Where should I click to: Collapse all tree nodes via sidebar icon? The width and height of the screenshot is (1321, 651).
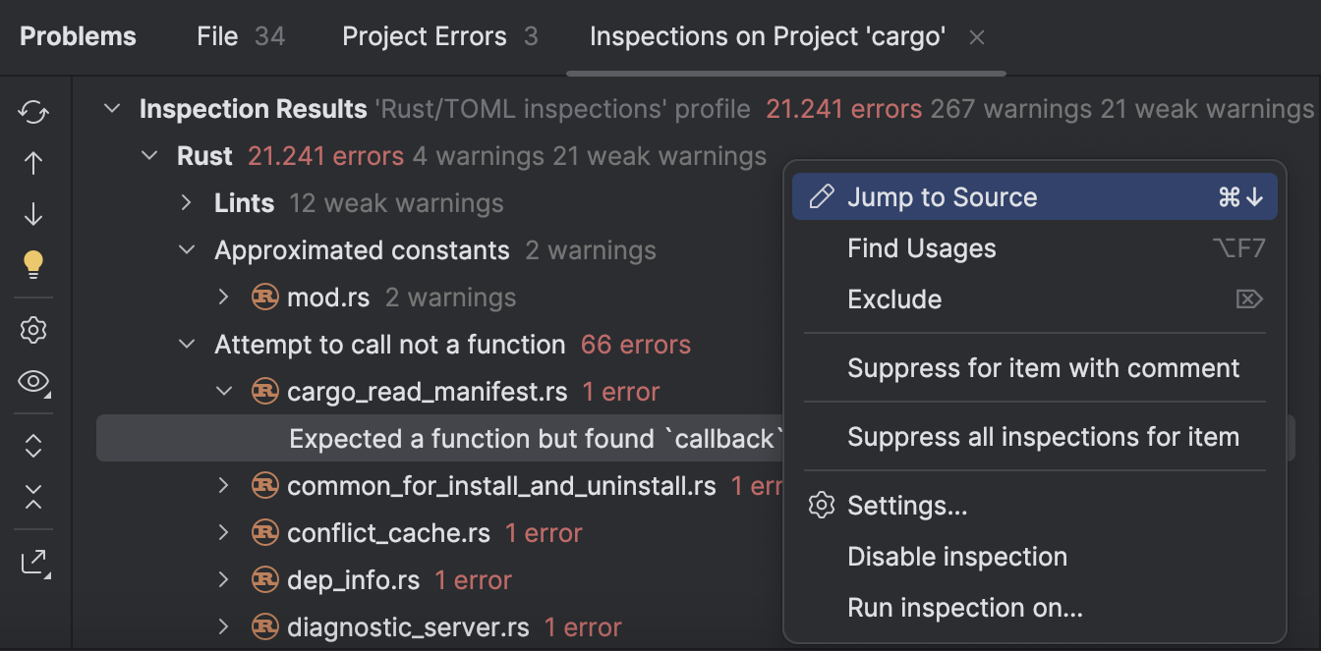[x=32, y=498]
